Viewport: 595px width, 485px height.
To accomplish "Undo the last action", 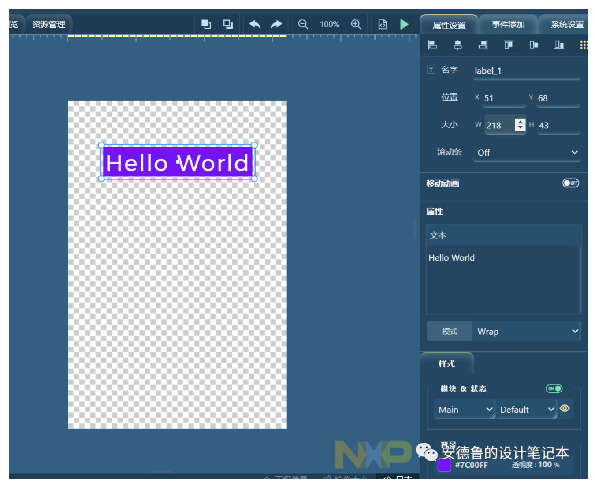I will click(255, 24).
